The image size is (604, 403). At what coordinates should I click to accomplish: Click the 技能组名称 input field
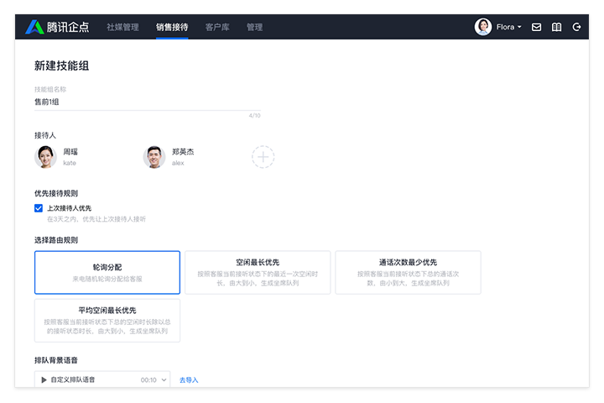pyautogui.click(x=147, y=102)
